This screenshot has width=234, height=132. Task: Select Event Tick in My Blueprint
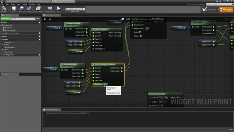pos(9,28)
